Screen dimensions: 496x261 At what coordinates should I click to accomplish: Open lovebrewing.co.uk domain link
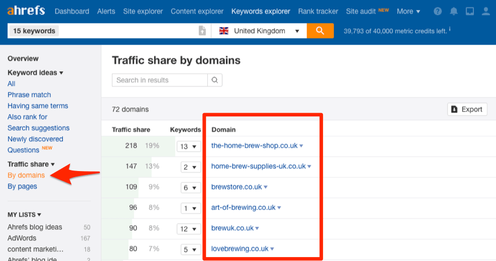[x=240, y=249]
